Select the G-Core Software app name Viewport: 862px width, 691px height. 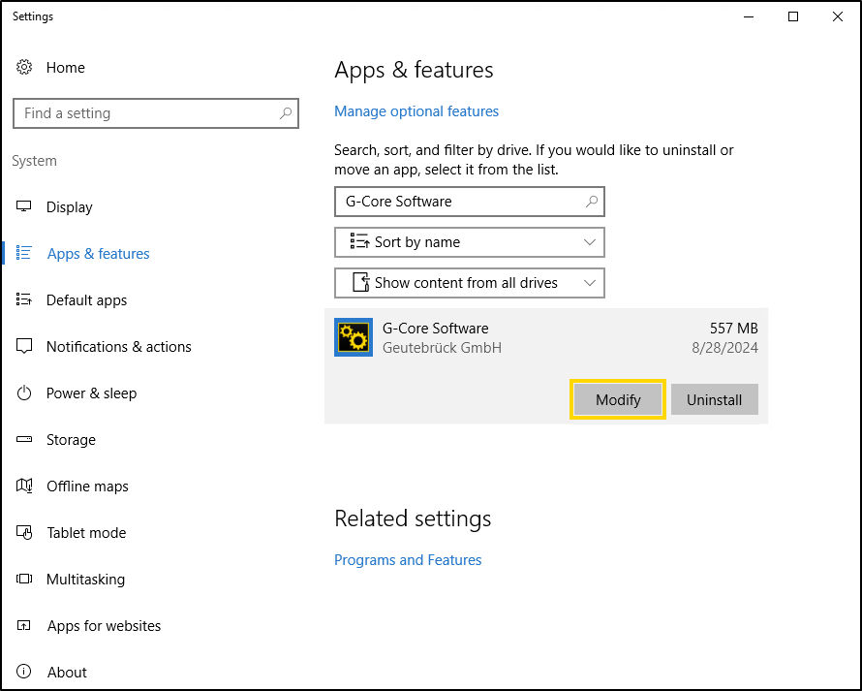pos(436,329)
